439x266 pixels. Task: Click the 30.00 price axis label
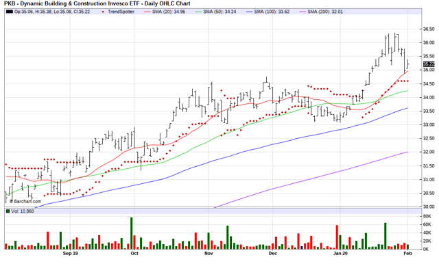pyautogui.click(x=429, y=207)
